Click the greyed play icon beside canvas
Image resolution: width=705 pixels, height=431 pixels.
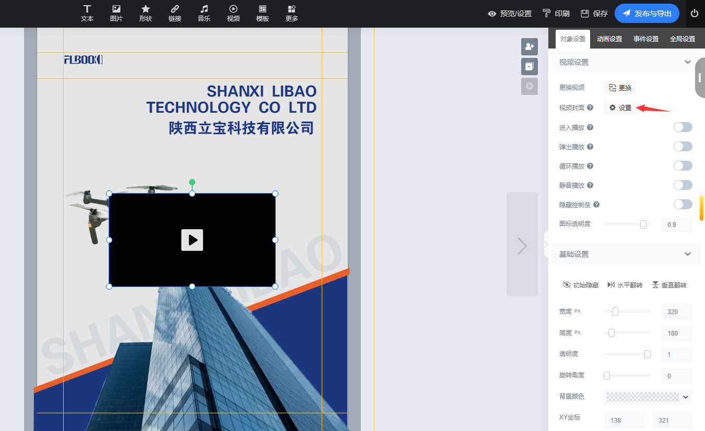[x=530, y=86]
